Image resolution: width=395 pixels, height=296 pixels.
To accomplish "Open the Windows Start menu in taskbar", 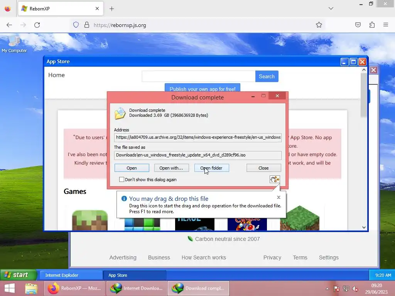I will pyautogui.click(x=10, y=288).
